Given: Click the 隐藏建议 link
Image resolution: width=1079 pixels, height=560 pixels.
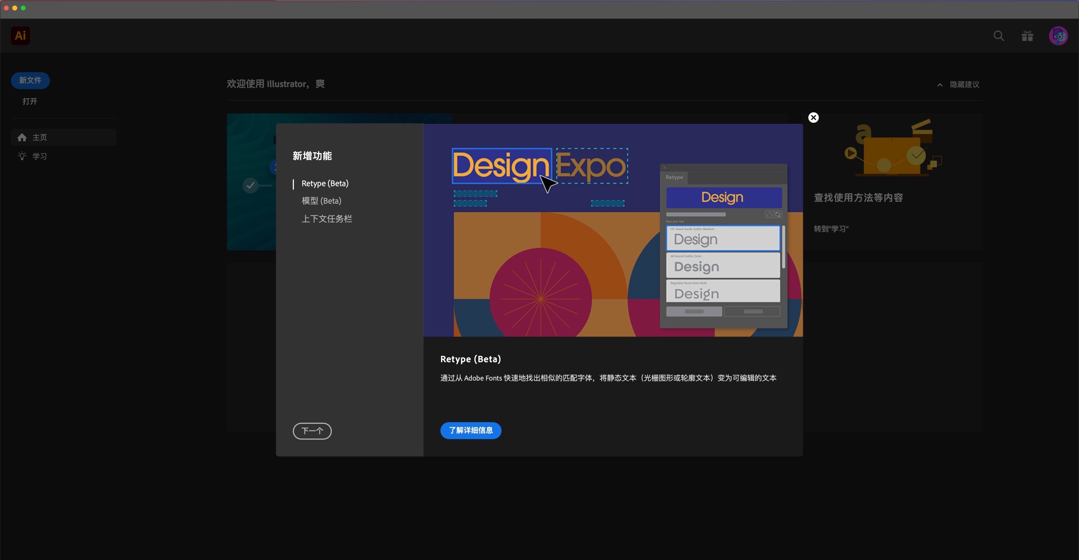Looking at the screenshot, I should (x=965, y=85).
